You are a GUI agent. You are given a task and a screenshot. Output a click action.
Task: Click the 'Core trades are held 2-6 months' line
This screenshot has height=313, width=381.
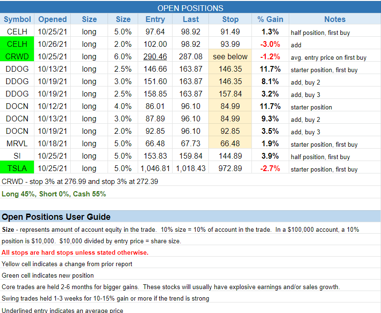click(171, 287)
